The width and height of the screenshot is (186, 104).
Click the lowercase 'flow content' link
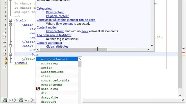pyautogui.click(x=65, y=24)
